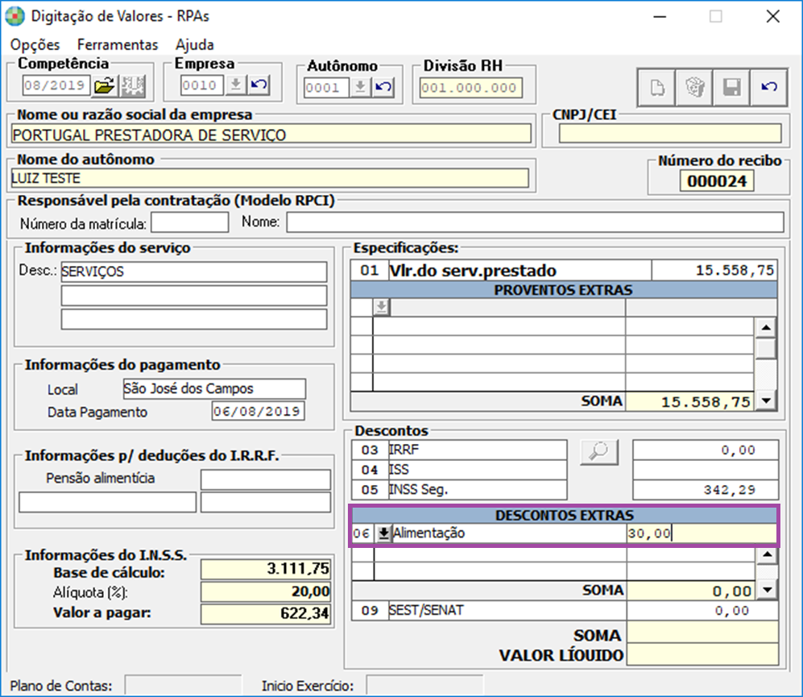Click the SEST/SENAT value 0,00
This screenshot has height=697, width=803.
point(702,611)
